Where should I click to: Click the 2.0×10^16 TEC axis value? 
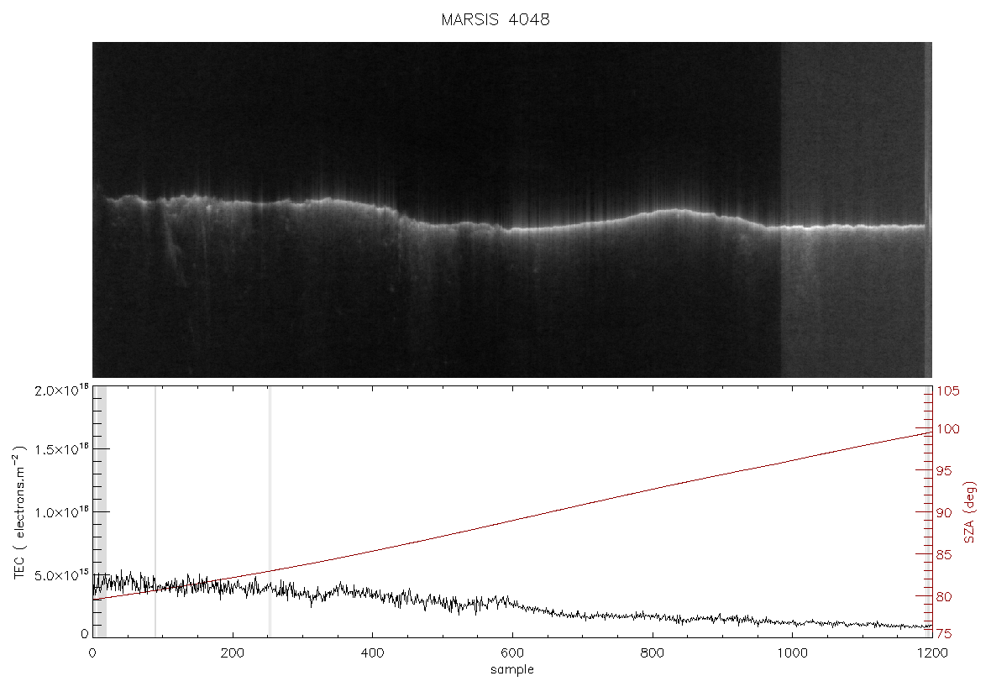[x=62, y=390]
